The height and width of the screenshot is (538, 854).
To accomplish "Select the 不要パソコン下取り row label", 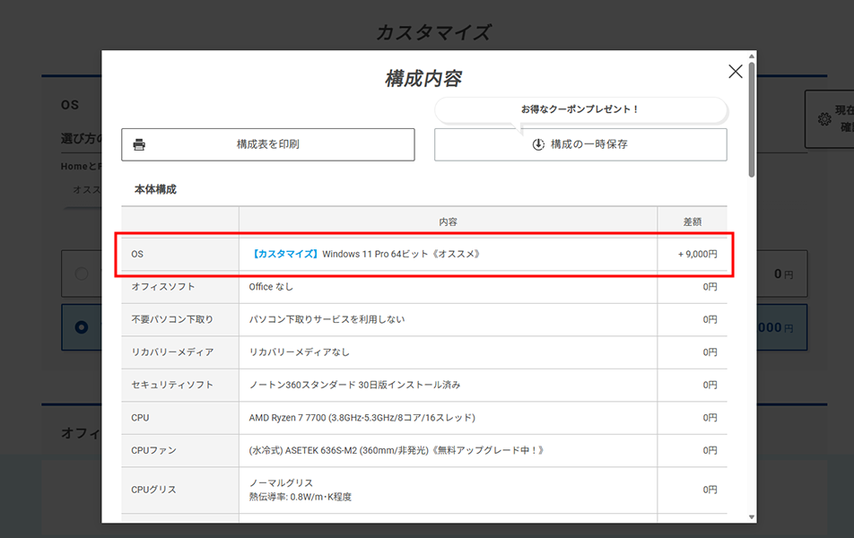I will (x=172, y=319).
